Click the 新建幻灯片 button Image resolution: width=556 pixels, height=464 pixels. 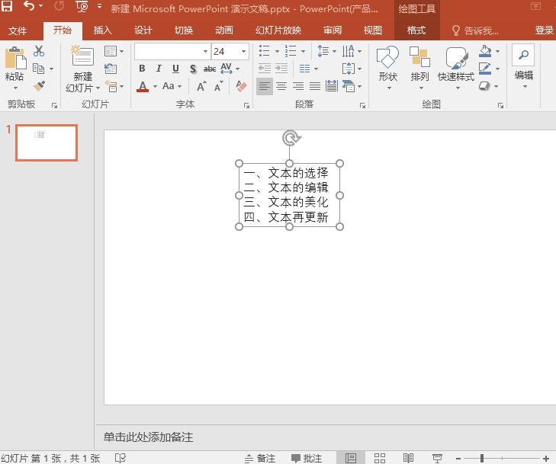[x=82, y=55]
